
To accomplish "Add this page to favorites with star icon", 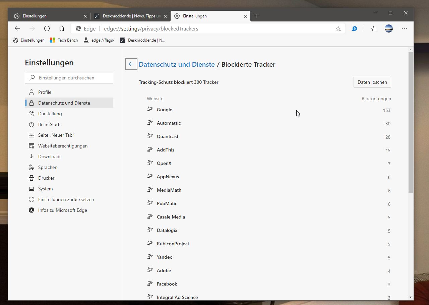I will [x=338, y=29].
